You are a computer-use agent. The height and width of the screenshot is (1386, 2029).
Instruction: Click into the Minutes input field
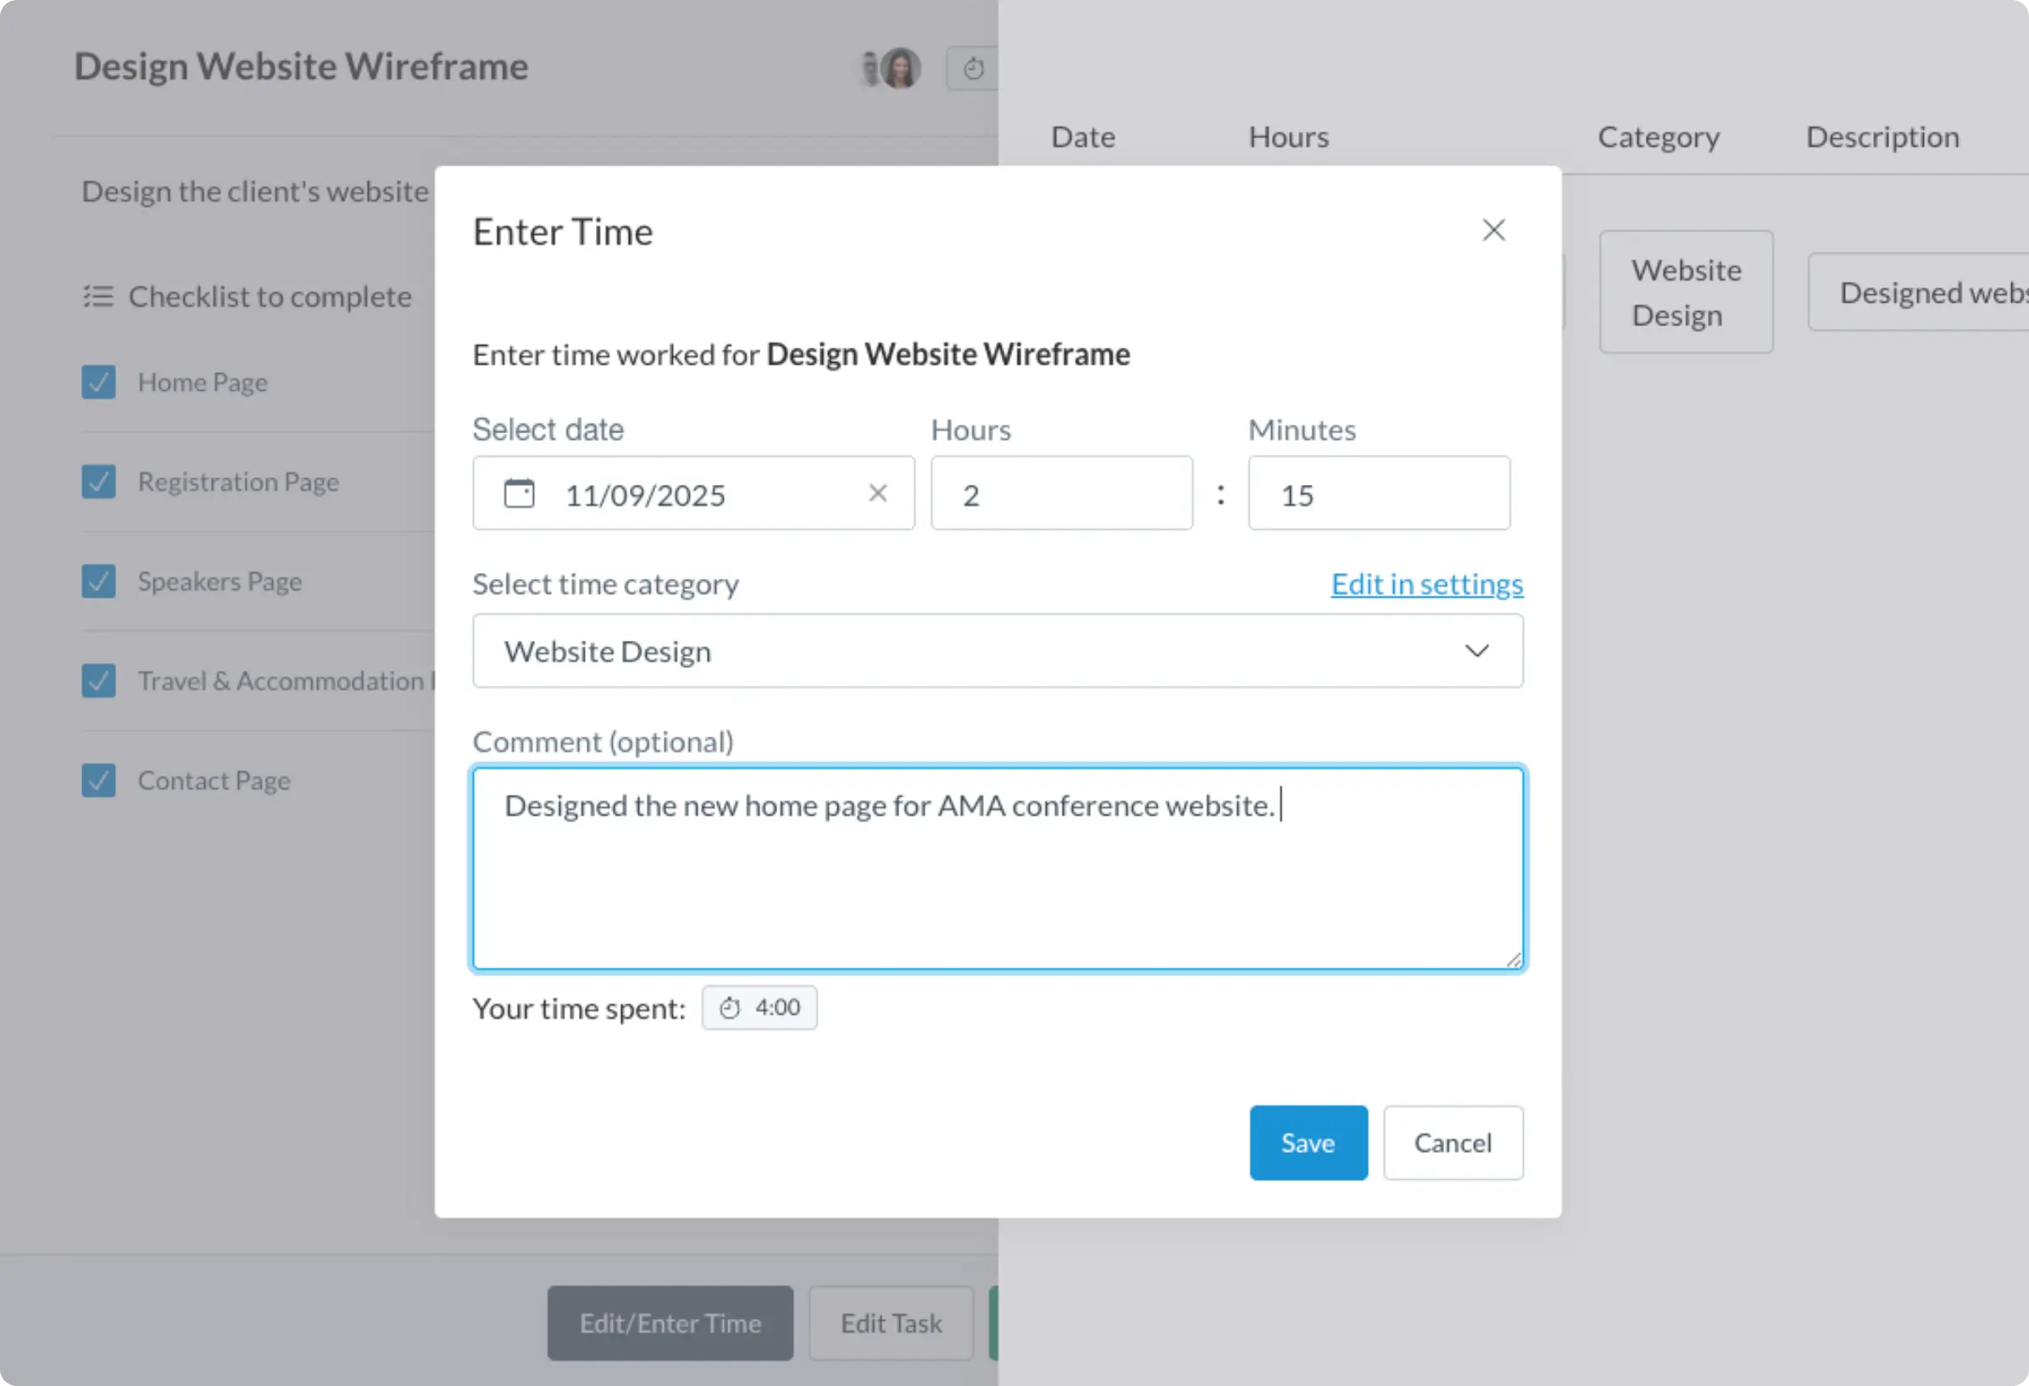pos(1378,494)
